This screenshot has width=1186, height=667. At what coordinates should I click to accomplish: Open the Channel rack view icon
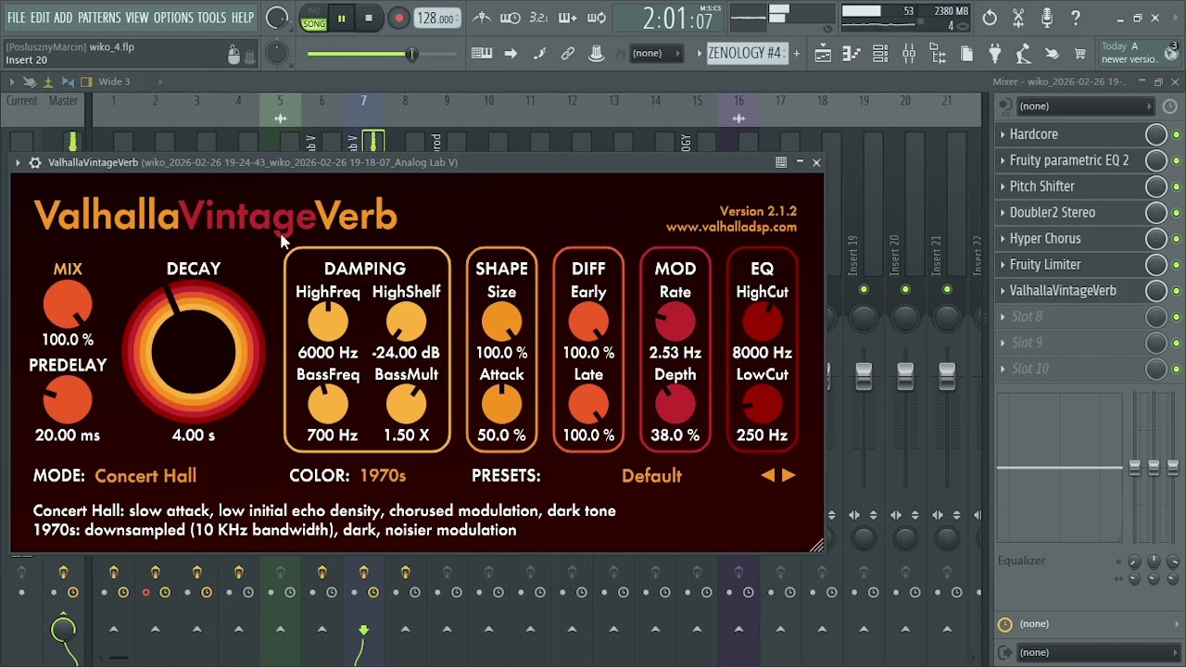pos(880,54)
